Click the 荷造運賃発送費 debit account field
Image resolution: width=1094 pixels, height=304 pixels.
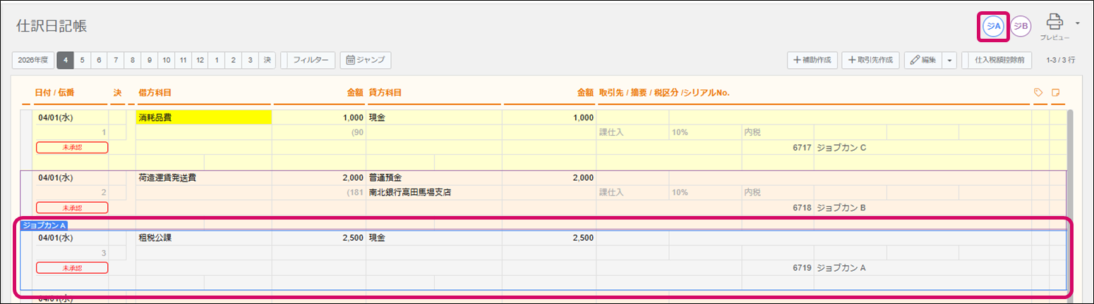point(203,178)
